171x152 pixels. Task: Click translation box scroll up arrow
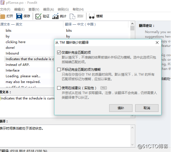click(x=132, y=128)
